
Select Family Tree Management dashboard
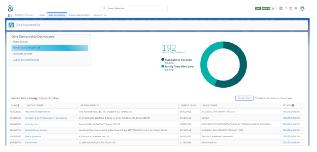tap(50, 48)
